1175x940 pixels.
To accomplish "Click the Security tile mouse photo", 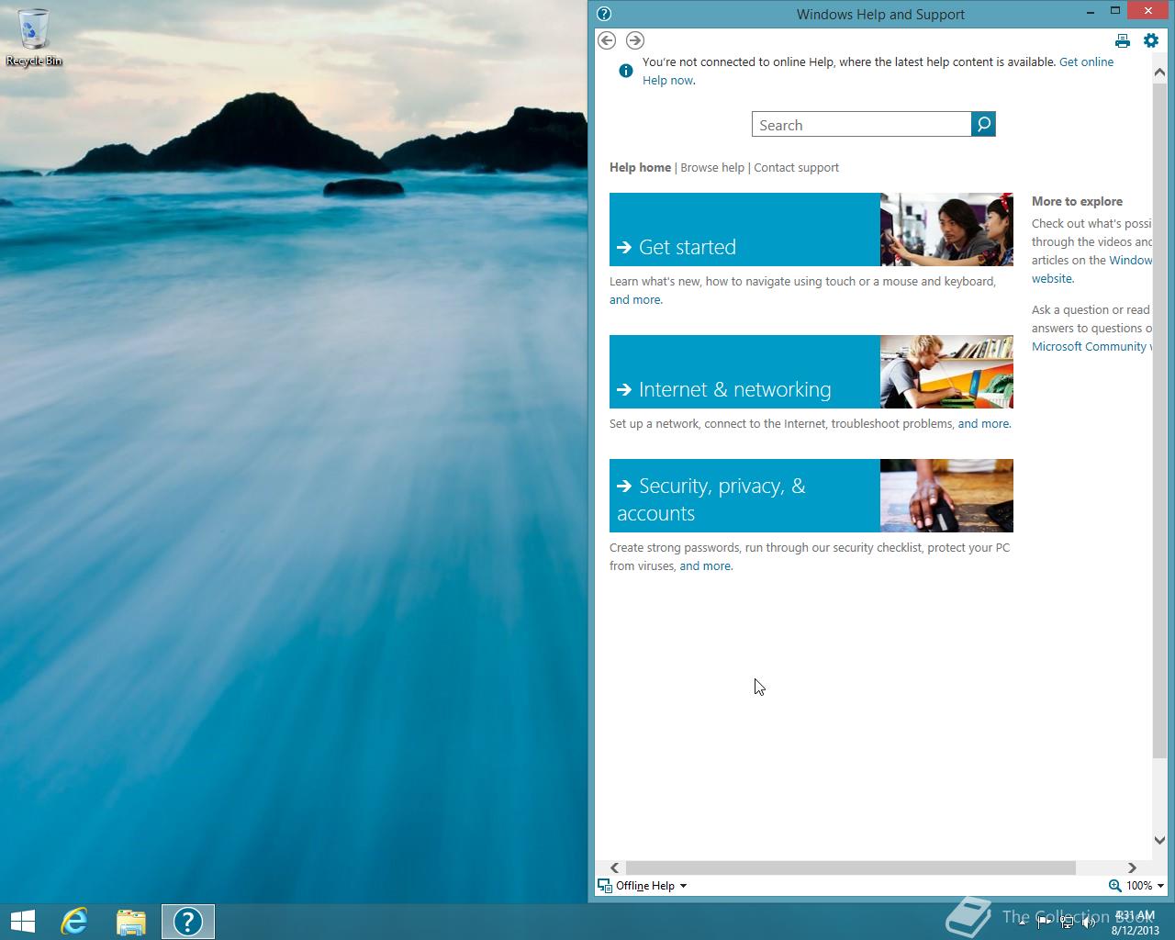I will (x=946, y=496).
